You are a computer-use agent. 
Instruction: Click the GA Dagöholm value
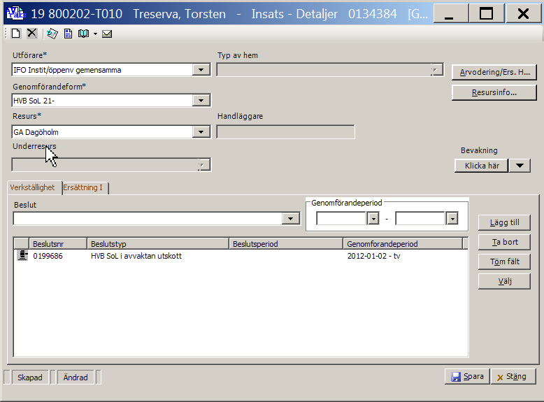coord(36,132)
